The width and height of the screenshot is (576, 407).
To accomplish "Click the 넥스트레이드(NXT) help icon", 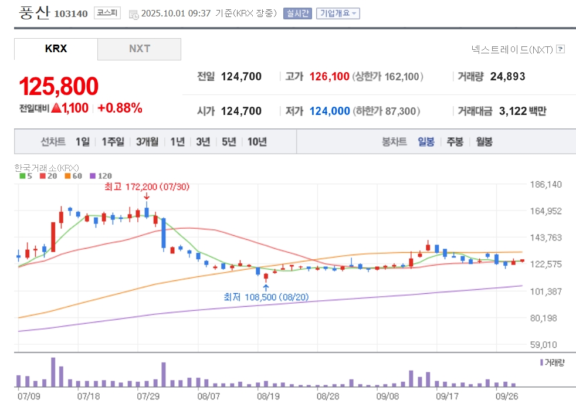I will [560, 49].
